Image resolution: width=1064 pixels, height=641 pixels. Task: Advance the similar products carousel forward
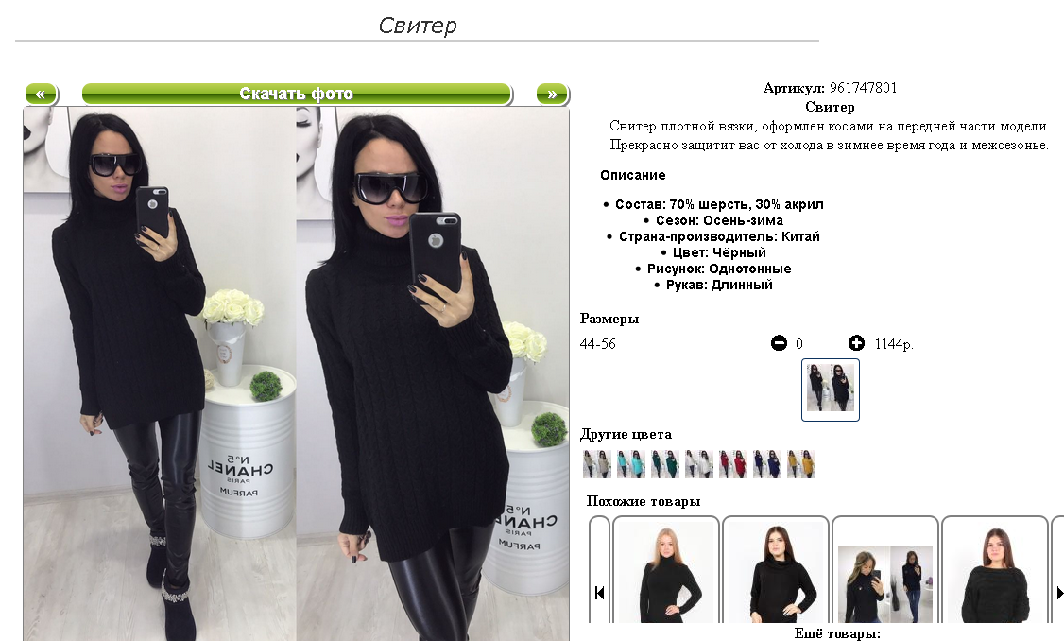coord(1058,593)
